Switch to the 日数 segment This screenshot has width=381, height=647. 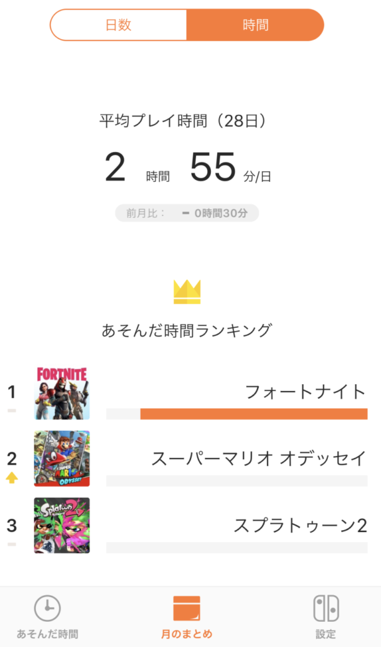coord(118,25)
